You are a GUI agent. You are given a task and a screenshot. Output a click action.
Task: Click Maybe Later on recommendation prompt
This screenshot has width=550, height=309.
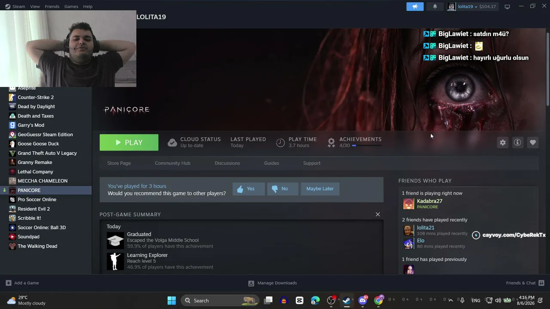point(320,189)
